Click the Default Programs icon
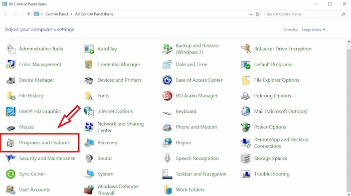Screen dimensions: 351x196 246,65
